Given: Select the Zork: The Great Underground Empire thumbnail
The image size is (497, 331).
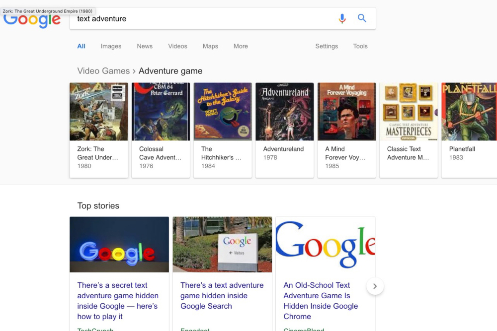Looking at the screenshot, I should click(x=98, y=111).
